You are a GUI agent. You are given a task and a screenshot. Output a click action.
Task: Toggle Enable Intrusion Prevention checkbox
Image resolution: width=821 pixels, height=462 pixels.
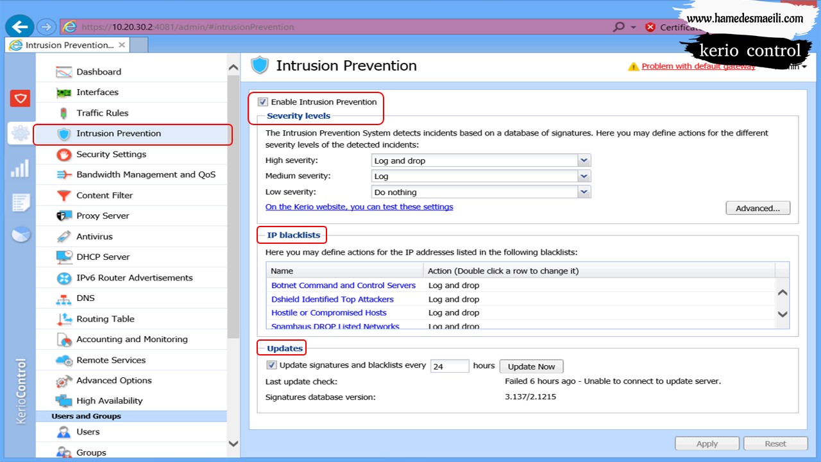[263, 102]
